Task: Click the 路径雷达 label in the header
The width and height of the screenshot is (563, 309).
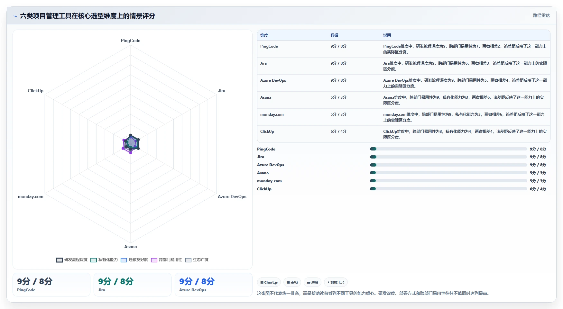Action: pos(541,15)
